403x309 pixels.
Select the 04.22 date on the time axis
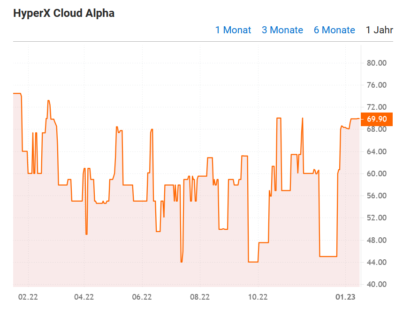[84, 296]
